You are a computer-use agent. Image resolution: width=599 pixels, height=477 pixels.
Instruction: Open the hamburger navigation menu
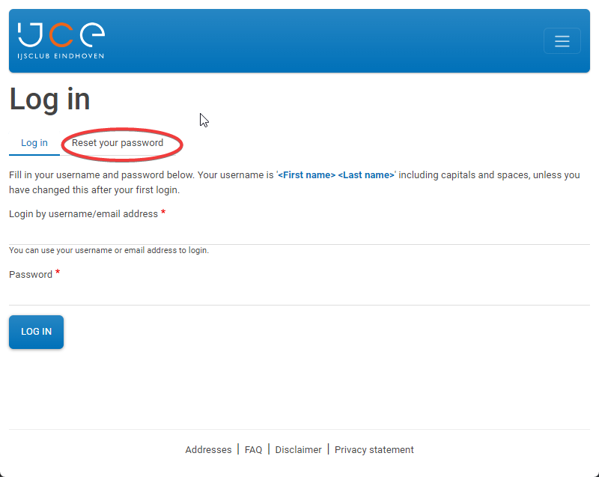(562, 41)
